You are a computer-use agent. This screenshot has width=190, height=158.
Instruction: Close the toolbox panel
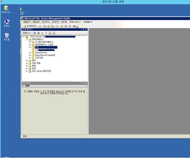pyautogui.click(x=86, y=83)
